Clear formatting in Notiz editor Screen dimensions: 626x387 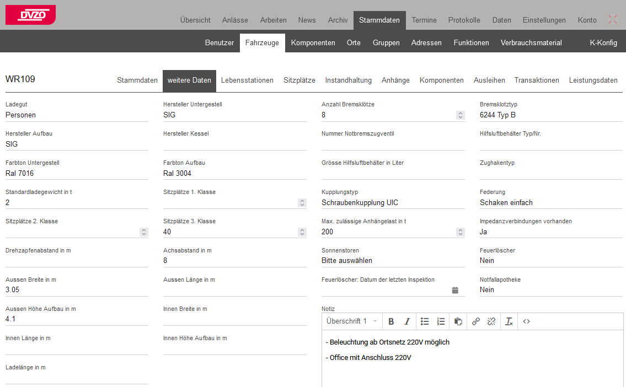point(509,321)
